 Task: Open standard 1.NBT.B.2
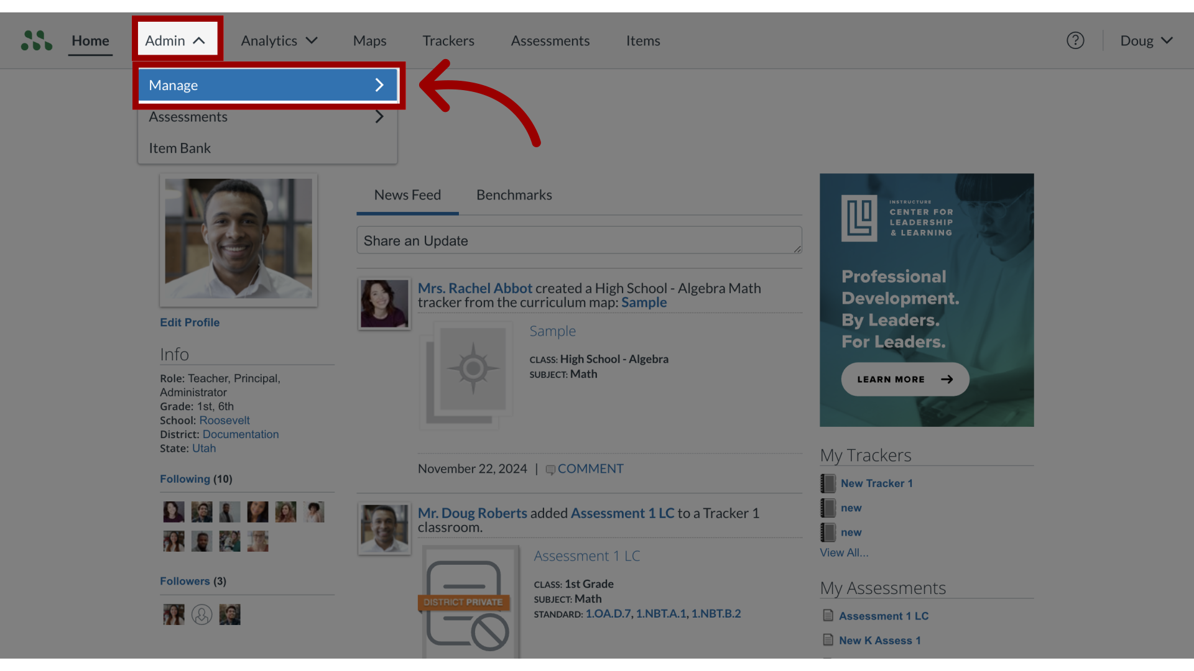click(716, 614)
